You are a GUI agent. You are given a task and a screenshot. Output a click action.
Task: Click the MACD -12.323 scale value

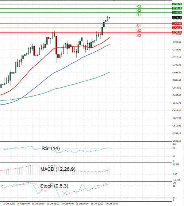pos(176,180)
